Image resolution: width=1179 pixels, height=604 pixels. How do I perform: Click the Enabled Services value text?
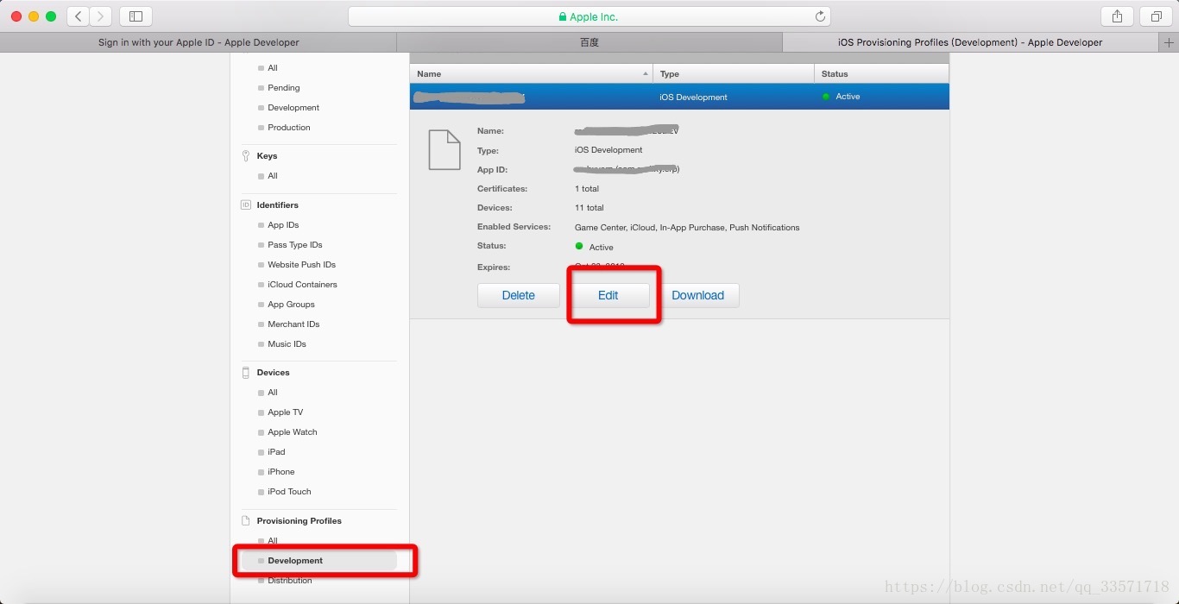687,228
